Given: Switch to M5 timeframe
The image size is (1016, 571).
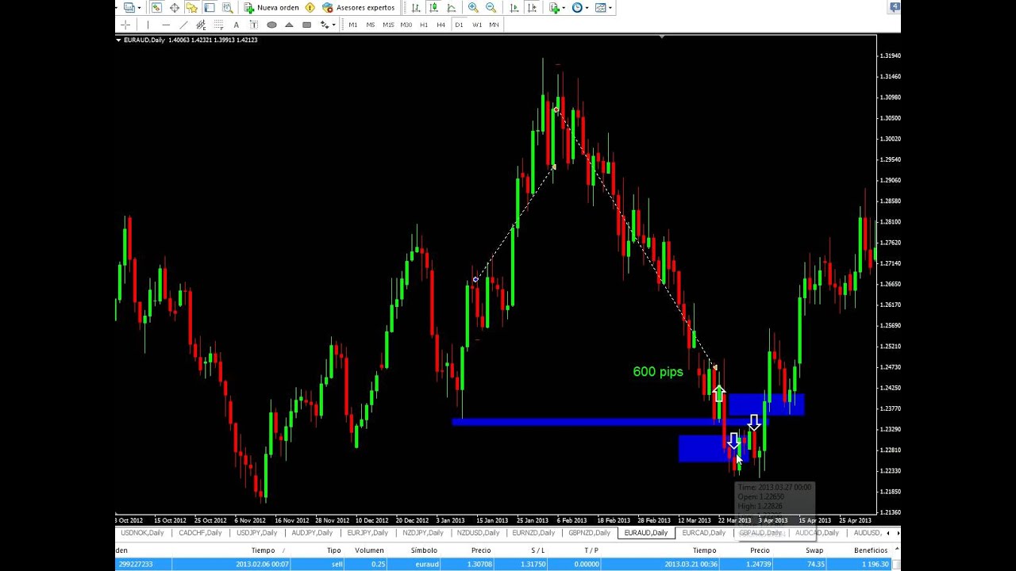Looking at the screenshot, I should [371, 25].
